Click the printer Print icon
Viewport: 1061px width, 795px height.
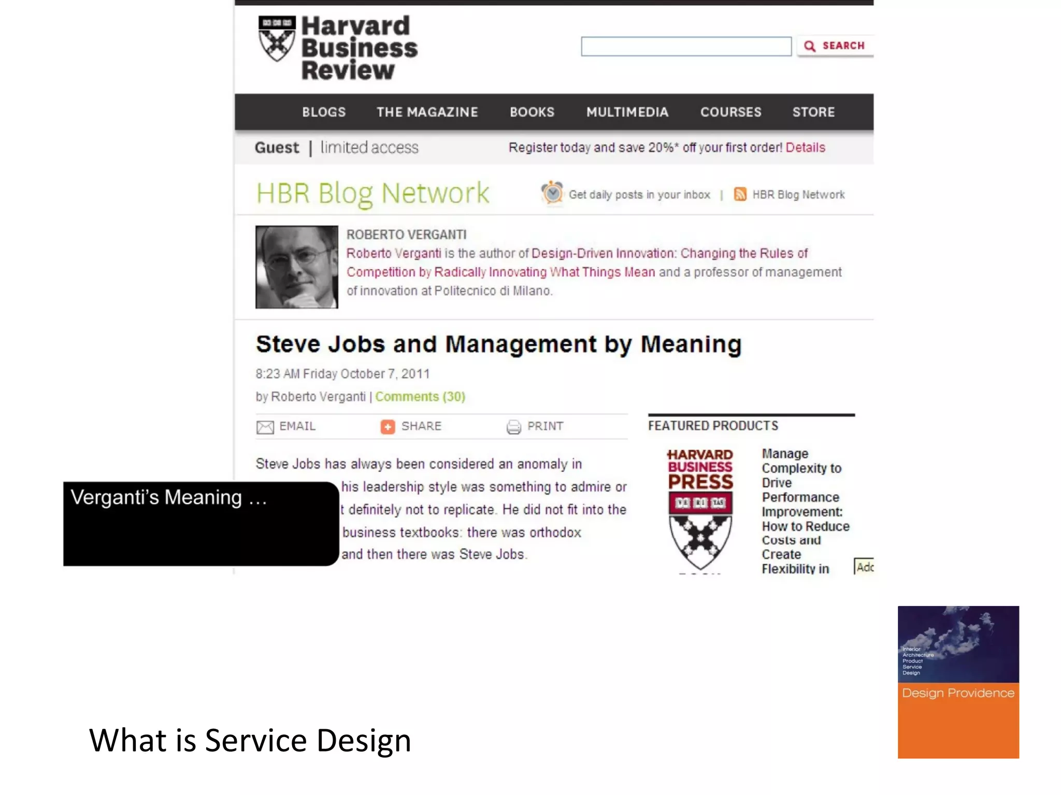[x=513, y=427]
